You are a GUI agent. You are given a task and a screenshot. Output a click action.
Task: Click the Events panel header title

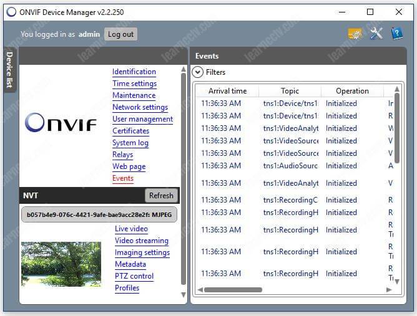point(207,56)
